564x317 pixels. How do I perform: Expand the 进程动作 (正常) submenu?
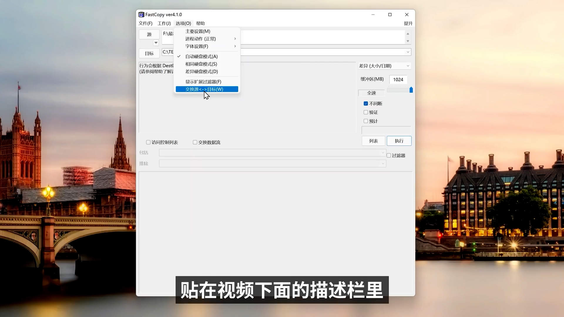coord(201,38)
